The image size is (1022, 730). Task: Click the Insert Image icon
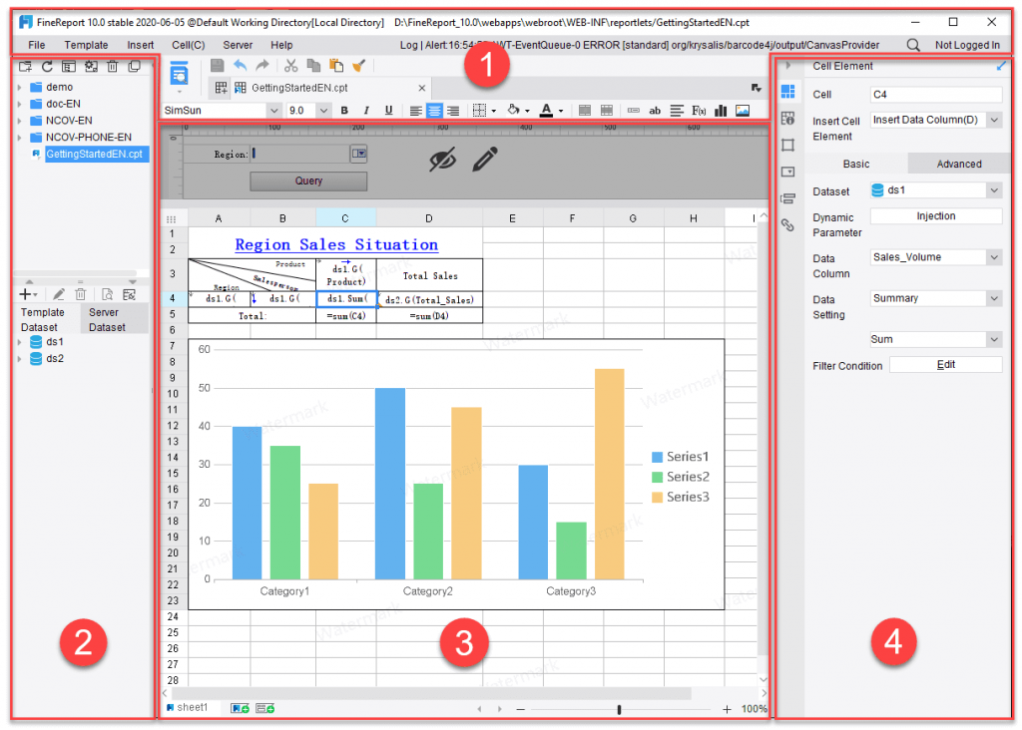click(743, 111)
